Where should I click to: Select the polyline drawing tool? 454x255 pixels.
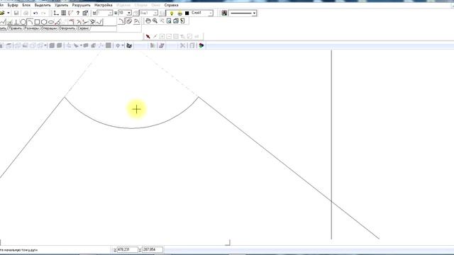click(4, 22)
